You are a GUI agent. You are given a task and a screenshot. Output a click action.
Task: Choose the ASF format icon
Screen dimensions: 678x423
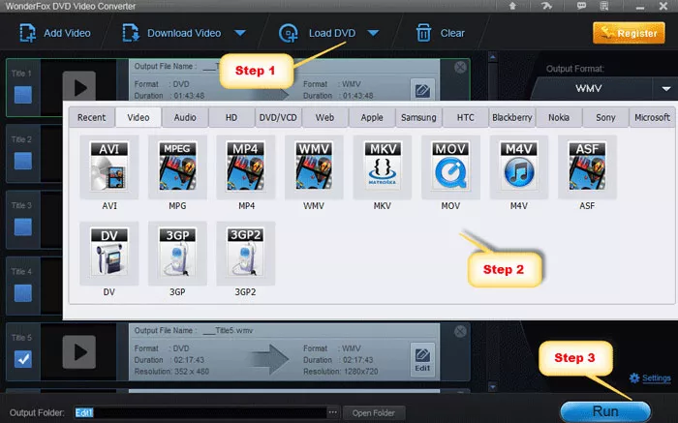587,166
